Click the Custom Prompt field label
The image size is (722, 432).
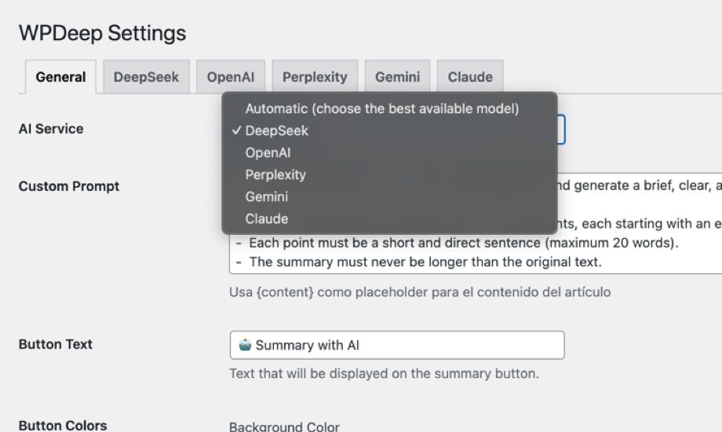click(x=69, y=186)
